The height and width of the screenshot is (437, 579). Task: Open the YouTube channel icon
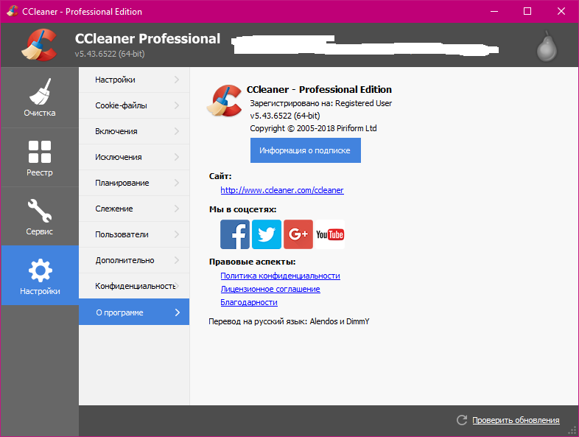[x=330, y=234]
